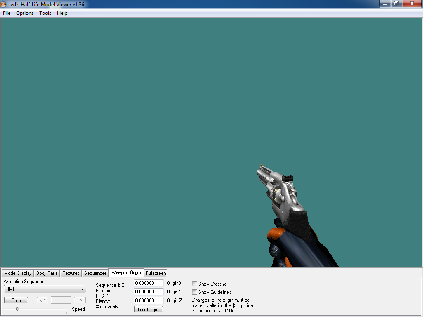The width and height of the screenshot is (423, 317).
Task: Stop the animation playback
Action: point(16,300)
